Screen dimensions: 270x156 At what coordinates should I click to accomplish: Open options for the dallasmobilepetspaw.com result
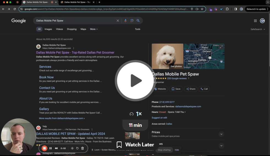pyautogui.click(x=73, y=48)
